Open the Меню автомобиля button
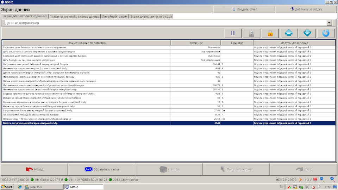 [236, 169]
